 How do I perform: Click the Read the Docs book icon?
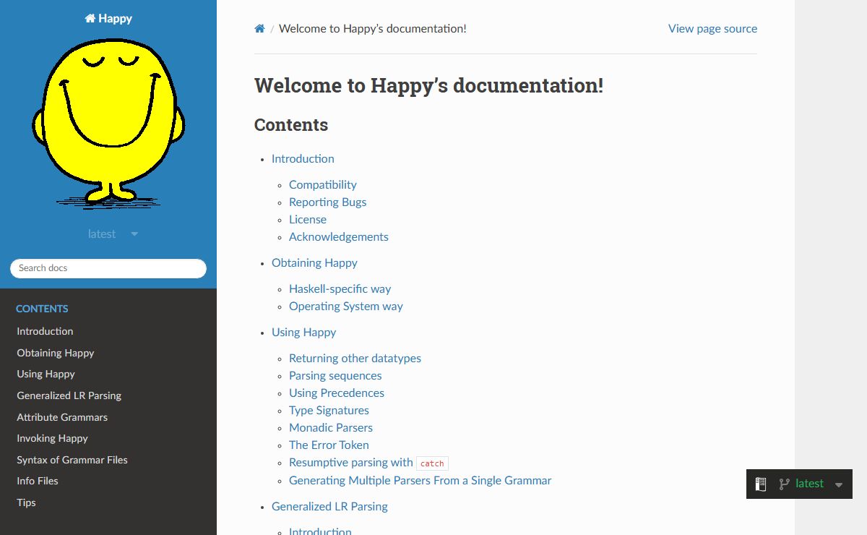pyautogui.click(x=761, y=484)
